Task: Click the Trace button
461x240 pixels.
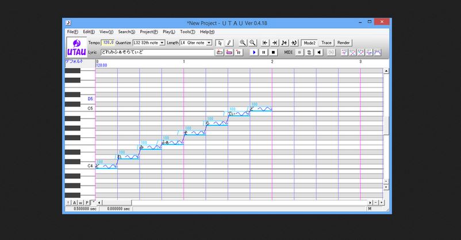Action: [326, 43]
